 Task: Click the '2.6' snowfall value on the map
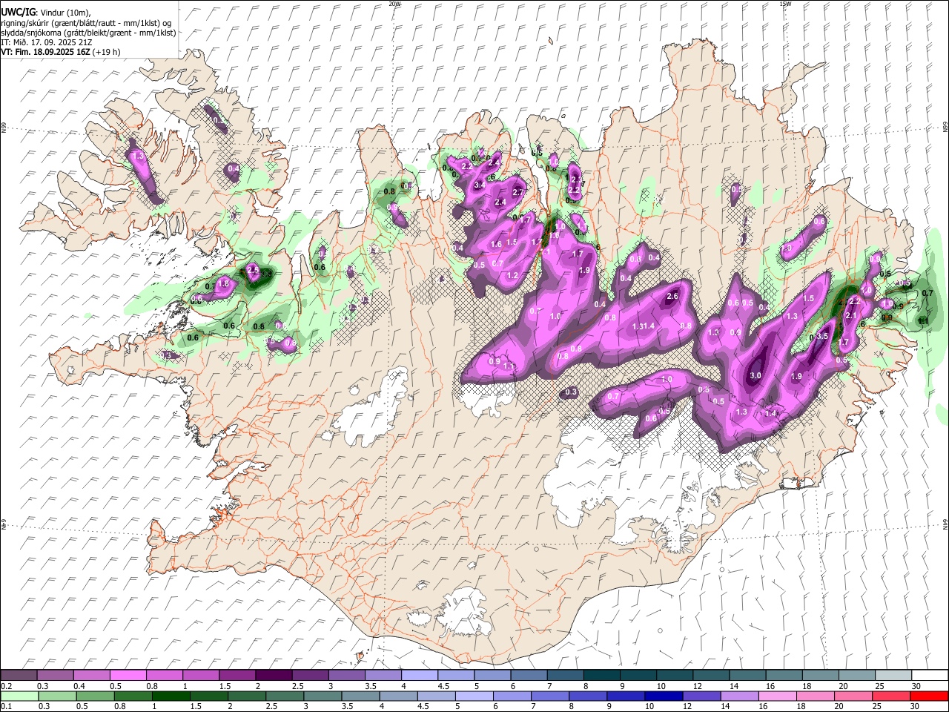[x=672, y=297]
